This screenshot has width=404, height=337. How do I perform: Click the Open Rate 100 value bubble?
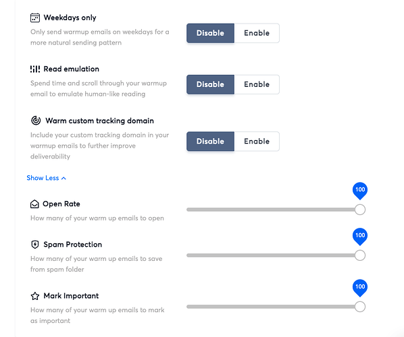tap(360, 191)
